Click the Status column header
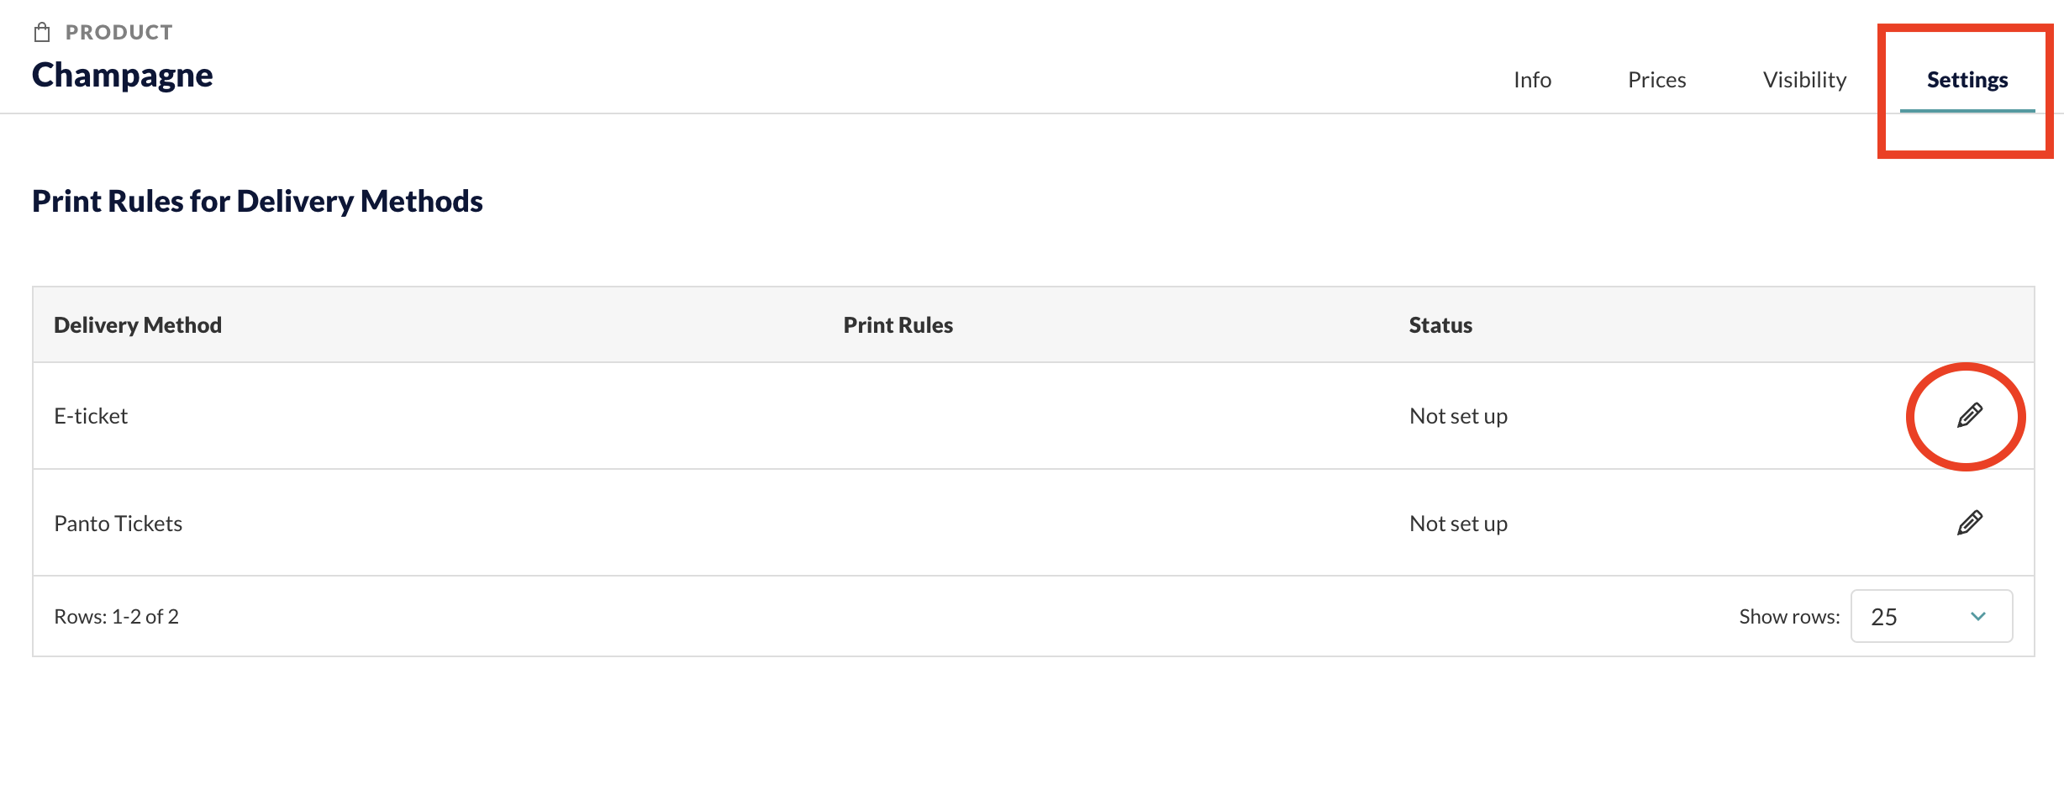This screenshot has height=790, width=2064. point(1440,325)
